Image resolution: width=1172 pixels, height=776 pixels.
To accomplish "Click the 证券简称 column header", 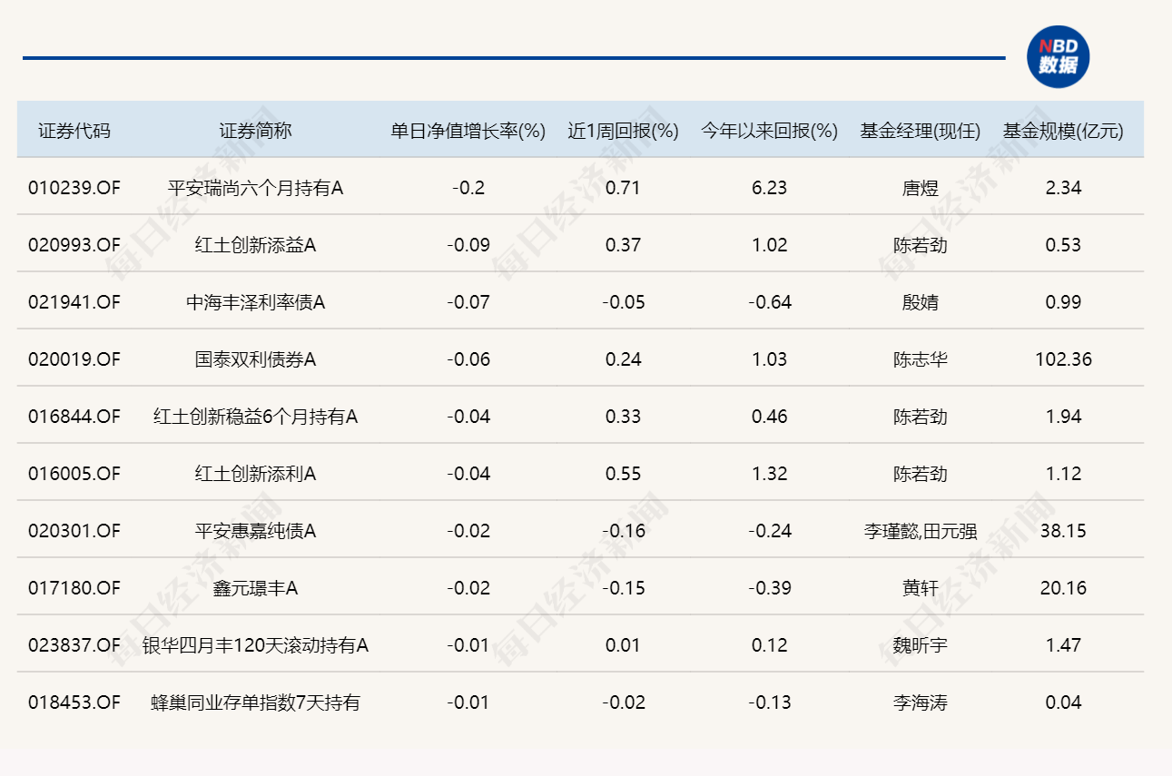I will coord(255,131).
